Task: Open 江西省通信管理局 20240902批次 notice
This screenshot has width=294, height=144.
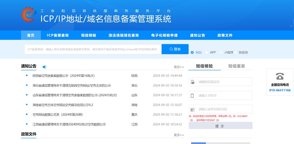Action: pos(69,124)
